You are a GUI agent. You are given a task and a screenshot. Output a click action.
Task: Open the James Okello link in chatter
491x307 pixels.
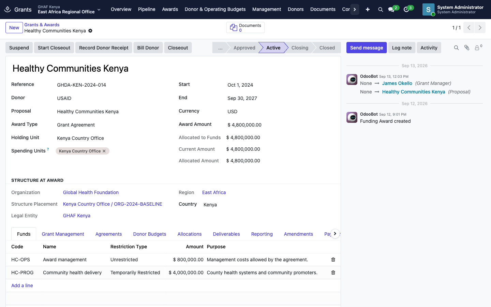point(397,83)
